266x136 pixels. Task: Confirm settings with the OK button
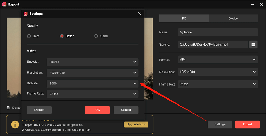97,110
